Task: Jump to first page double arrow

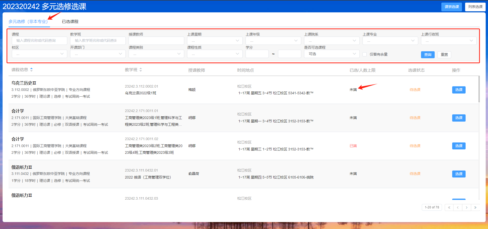Action: click(x=449, y=207)
